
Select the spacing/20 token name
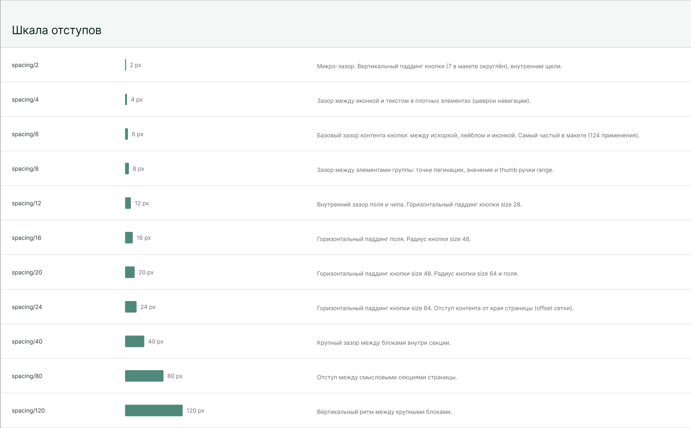pyautogui.click(x=27, y=272)
